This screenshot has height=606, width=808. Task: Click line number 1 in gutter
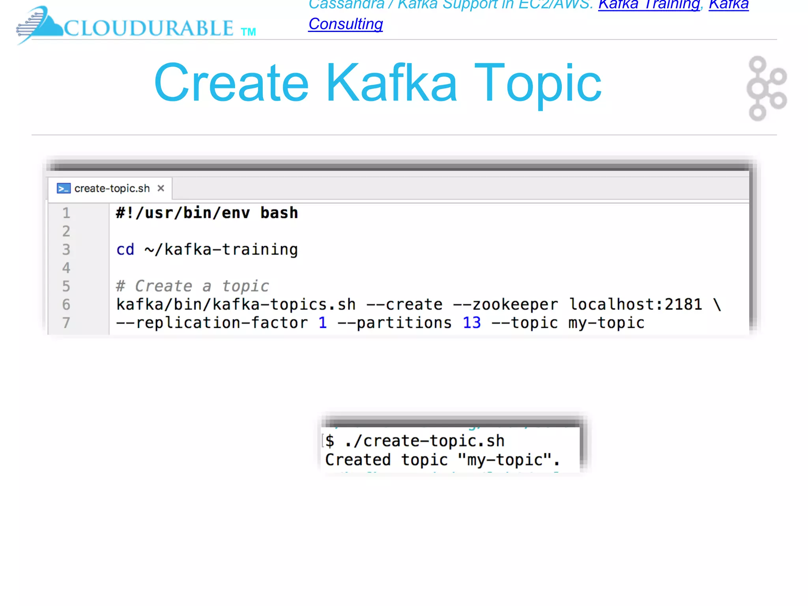click(x=66, y=213)
